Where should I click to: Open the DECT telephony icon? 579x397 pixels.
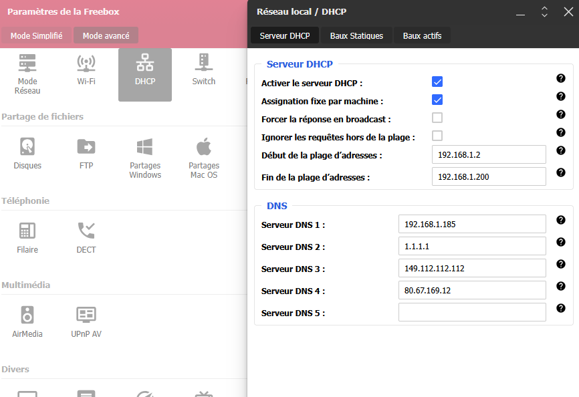point(86,237)
